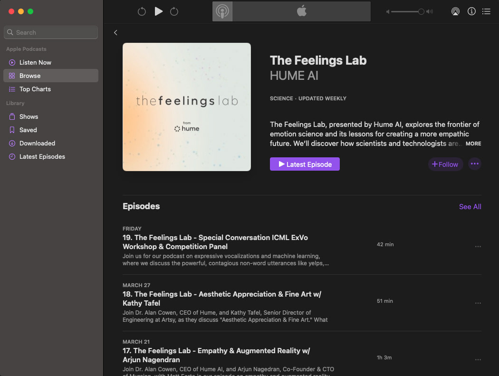Skip forward using the forward button
Image resolution: width=499 pixels, height=376 pixels.
[174, 12]
